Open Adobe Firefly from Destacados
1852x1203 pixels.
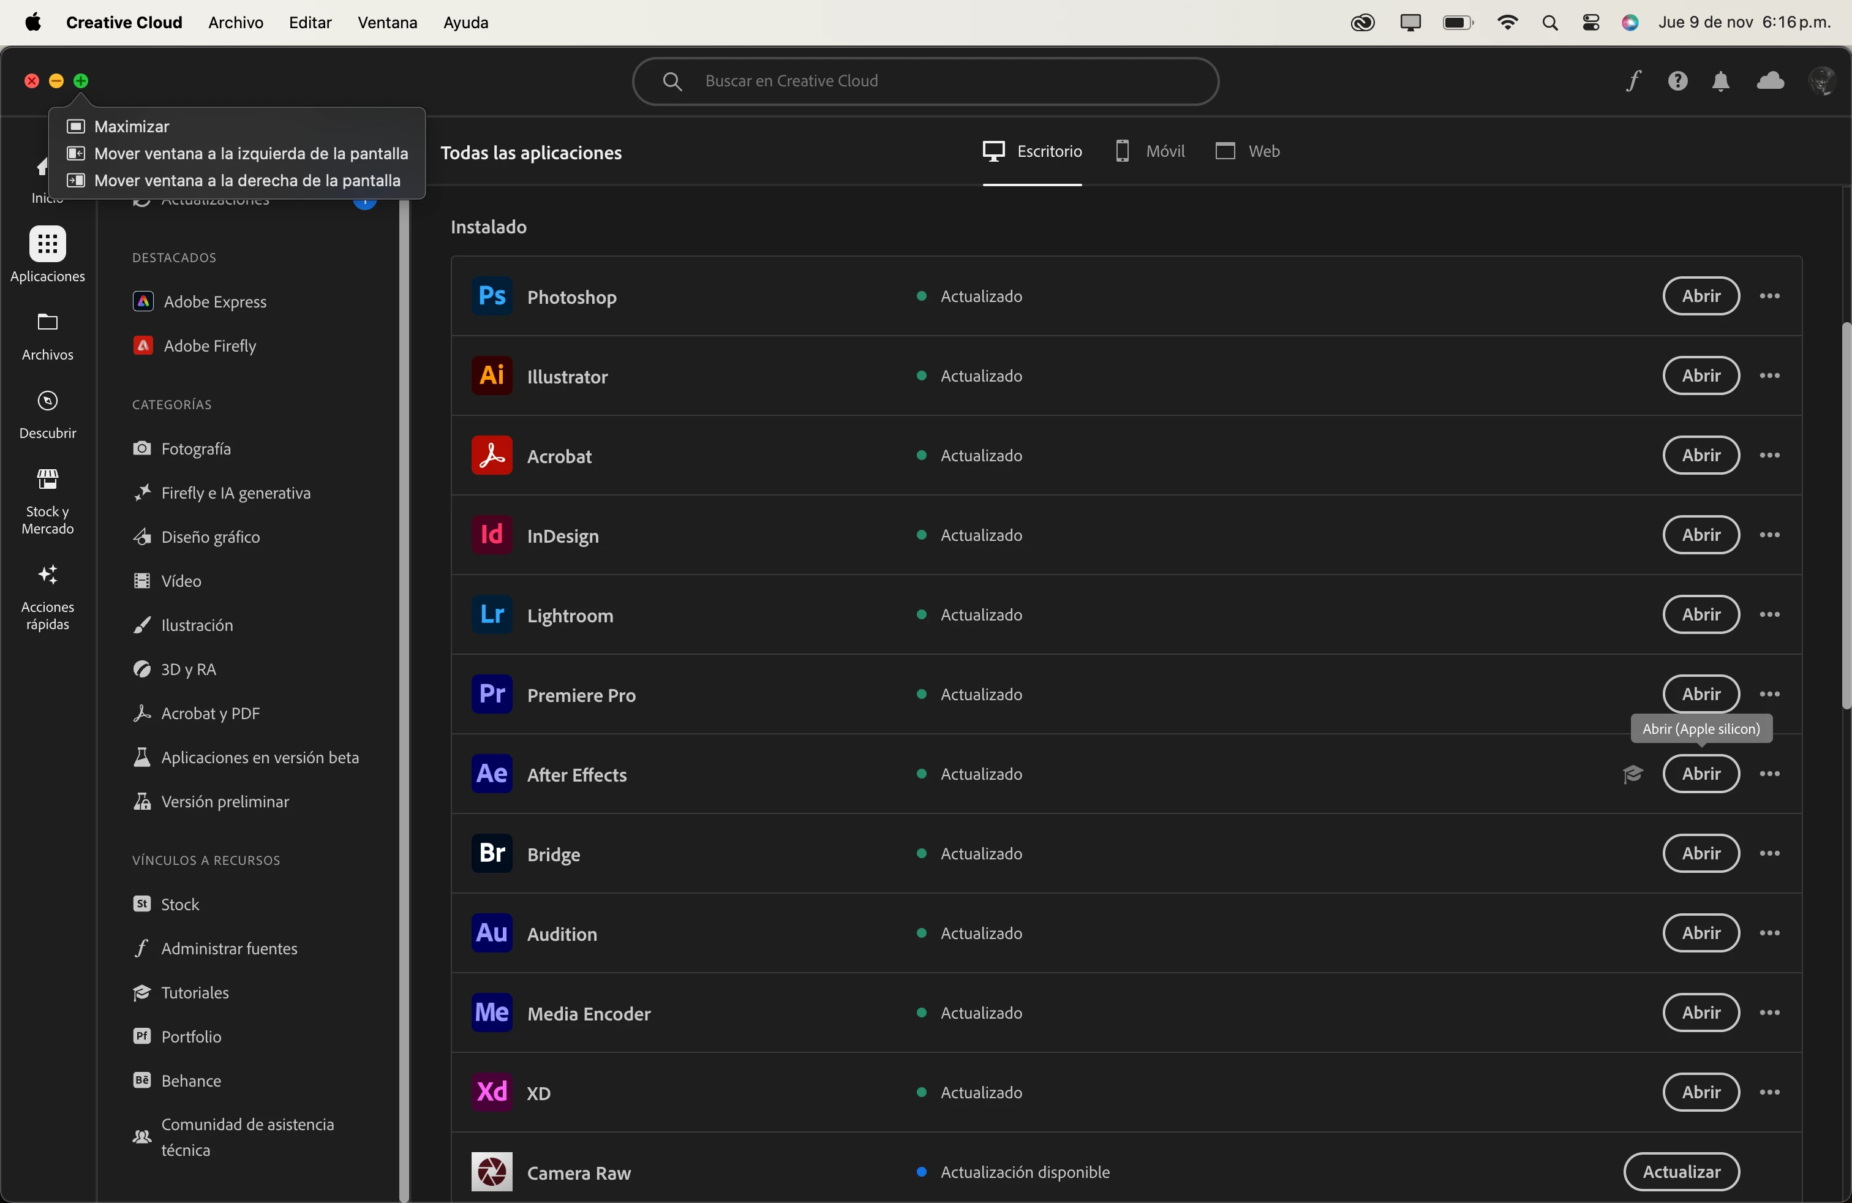click(x=209, y=345)
